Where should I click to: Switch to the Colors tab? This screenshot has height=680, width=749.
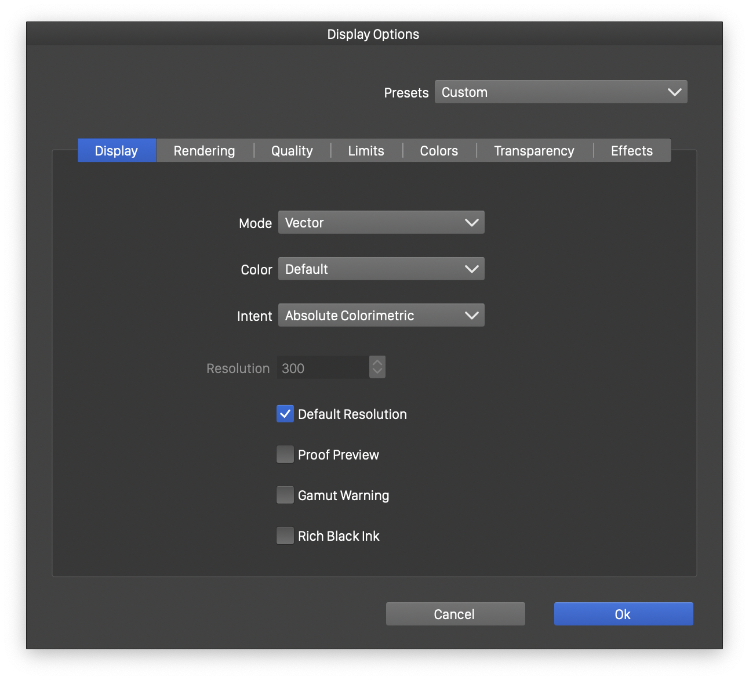coord(439,151)
